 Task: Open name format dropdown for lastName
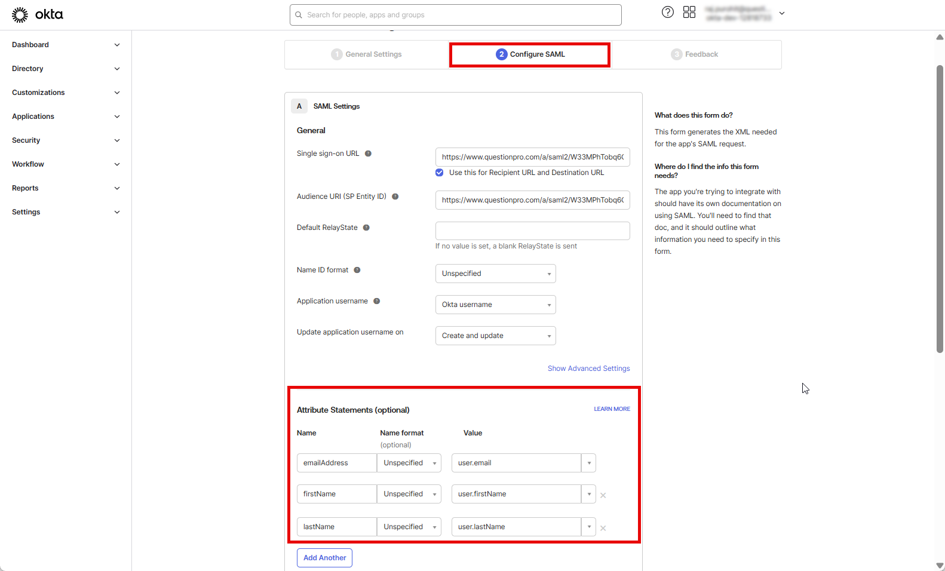[x=409, y=527]
